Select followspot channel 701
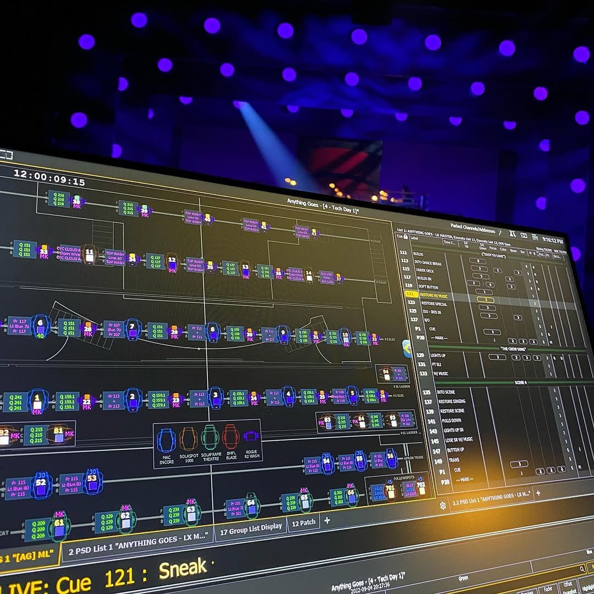The width and height of the screenshot is (594, 594). [x=390, y=491]
